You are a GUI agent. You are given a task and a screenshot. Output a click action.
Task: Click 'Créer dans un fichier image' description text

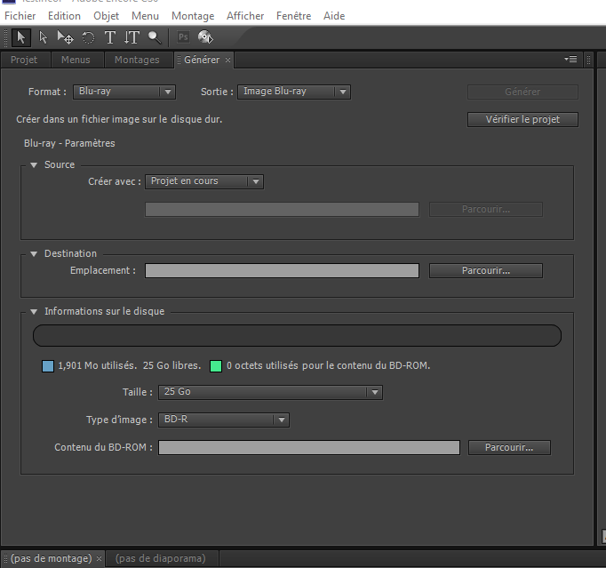[x=119, y=119]
